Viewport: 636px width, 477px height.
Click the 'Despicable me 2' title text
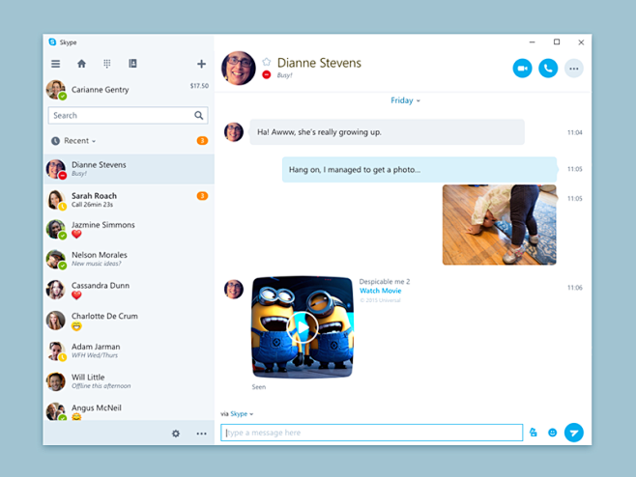coord(385,281)
